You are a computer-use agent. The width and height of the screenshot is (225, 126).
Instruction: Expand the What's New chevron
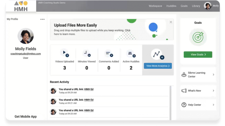pyautogui.click(x=213, y=91)
